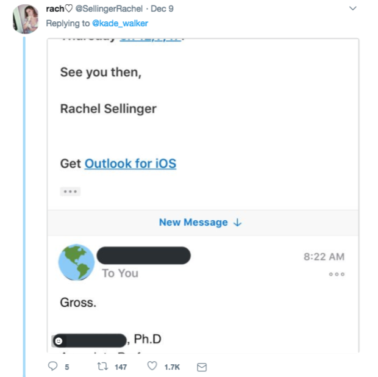The width and height of the screenshot is (378, 377).
Task: Like the tweet with heart icon
Action: [x=152, y=367]
